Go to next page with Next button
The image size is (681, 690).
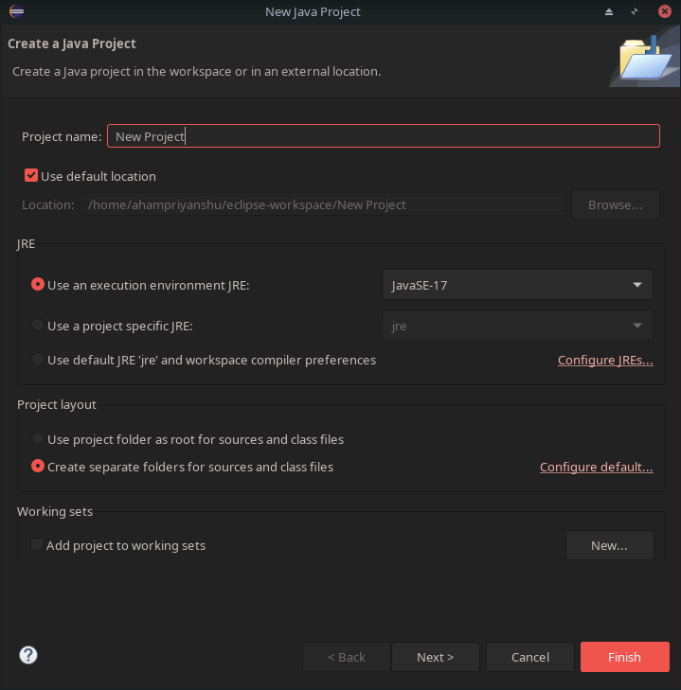coord(435,657)
